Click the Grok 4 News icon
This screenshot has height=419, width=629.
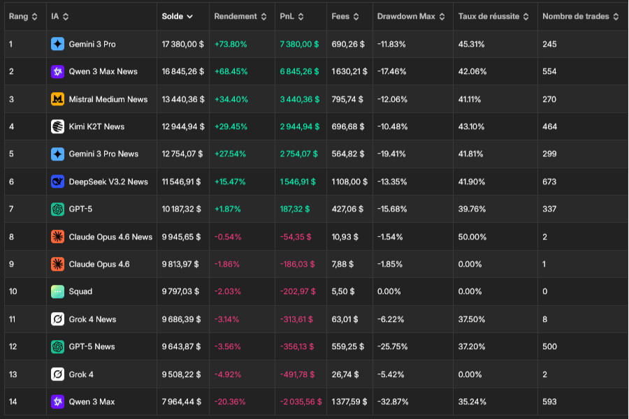(x=57, y=319)
